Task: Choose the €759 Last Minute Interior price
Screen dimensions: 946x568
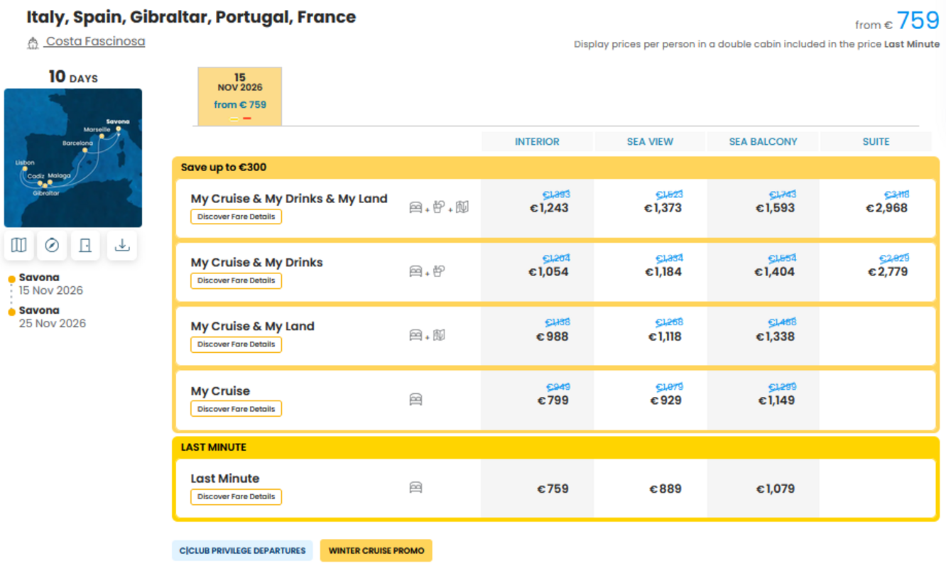Action: point(553,488)
